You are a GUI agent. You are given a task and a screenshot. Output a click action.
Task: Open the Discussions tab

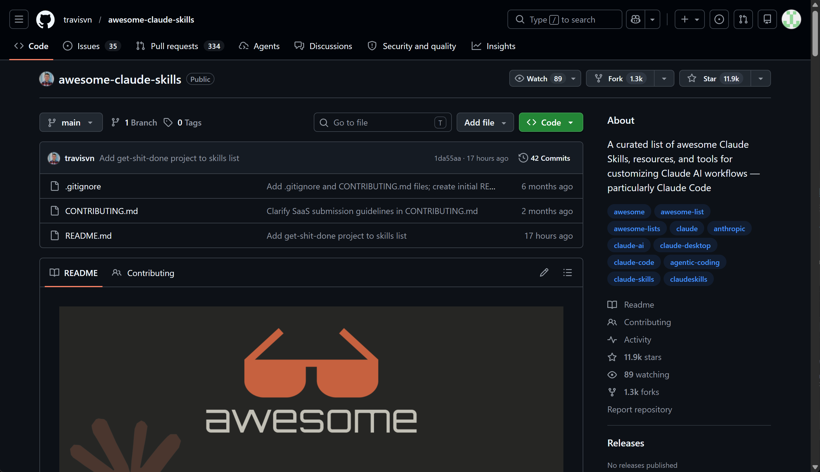click(323, 46)
